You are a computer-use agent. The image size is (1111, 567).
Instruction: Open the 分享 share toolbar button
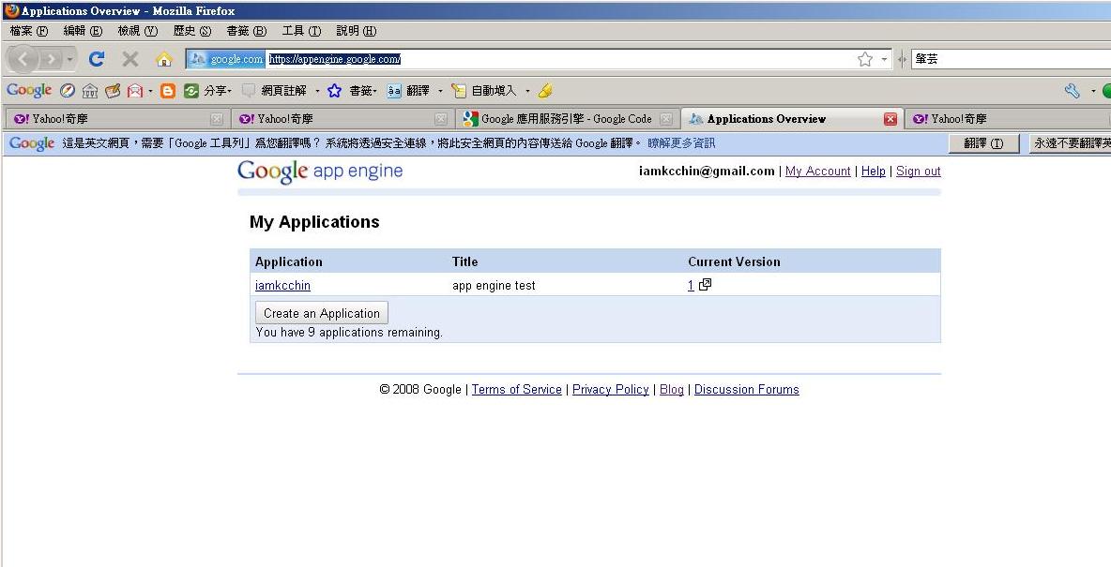click(x=206, y=91)
